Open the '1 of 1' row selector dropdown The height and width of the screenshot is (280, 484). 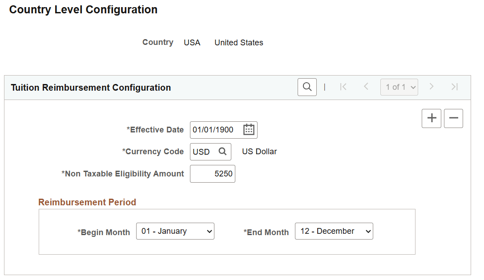pyautogui.click(x=399, y=87)
